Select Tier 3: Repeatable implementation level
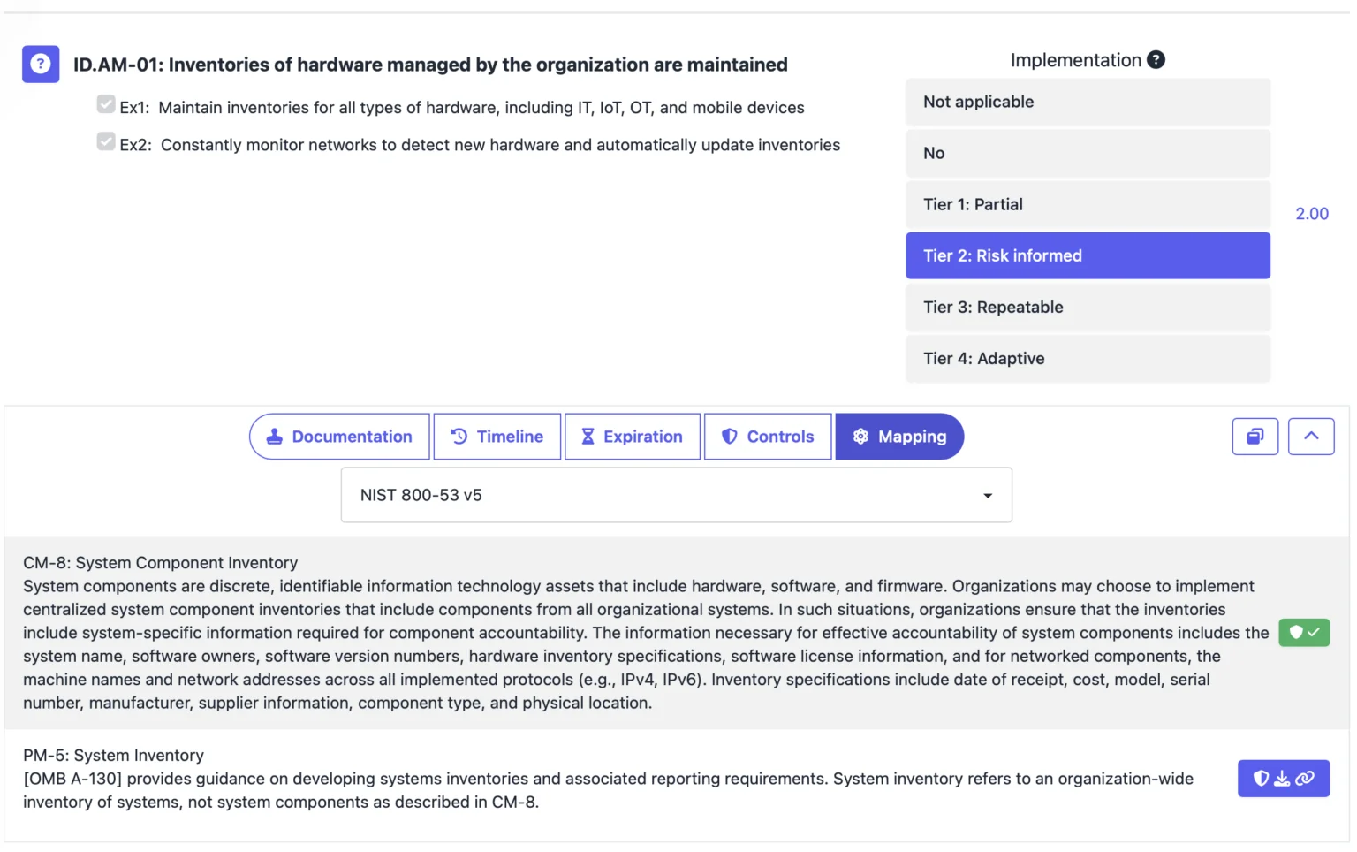Viewport: 1357px width, 852px height. coord(1088,307)
